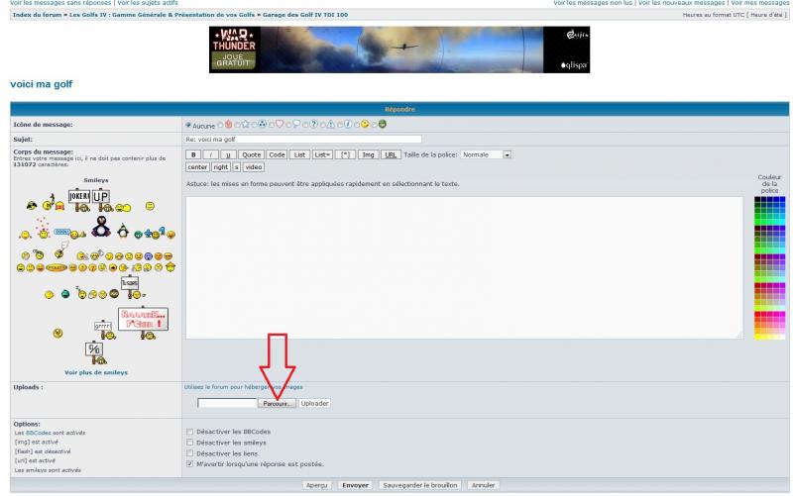Click the speech bubble message icon

point(296,125)
